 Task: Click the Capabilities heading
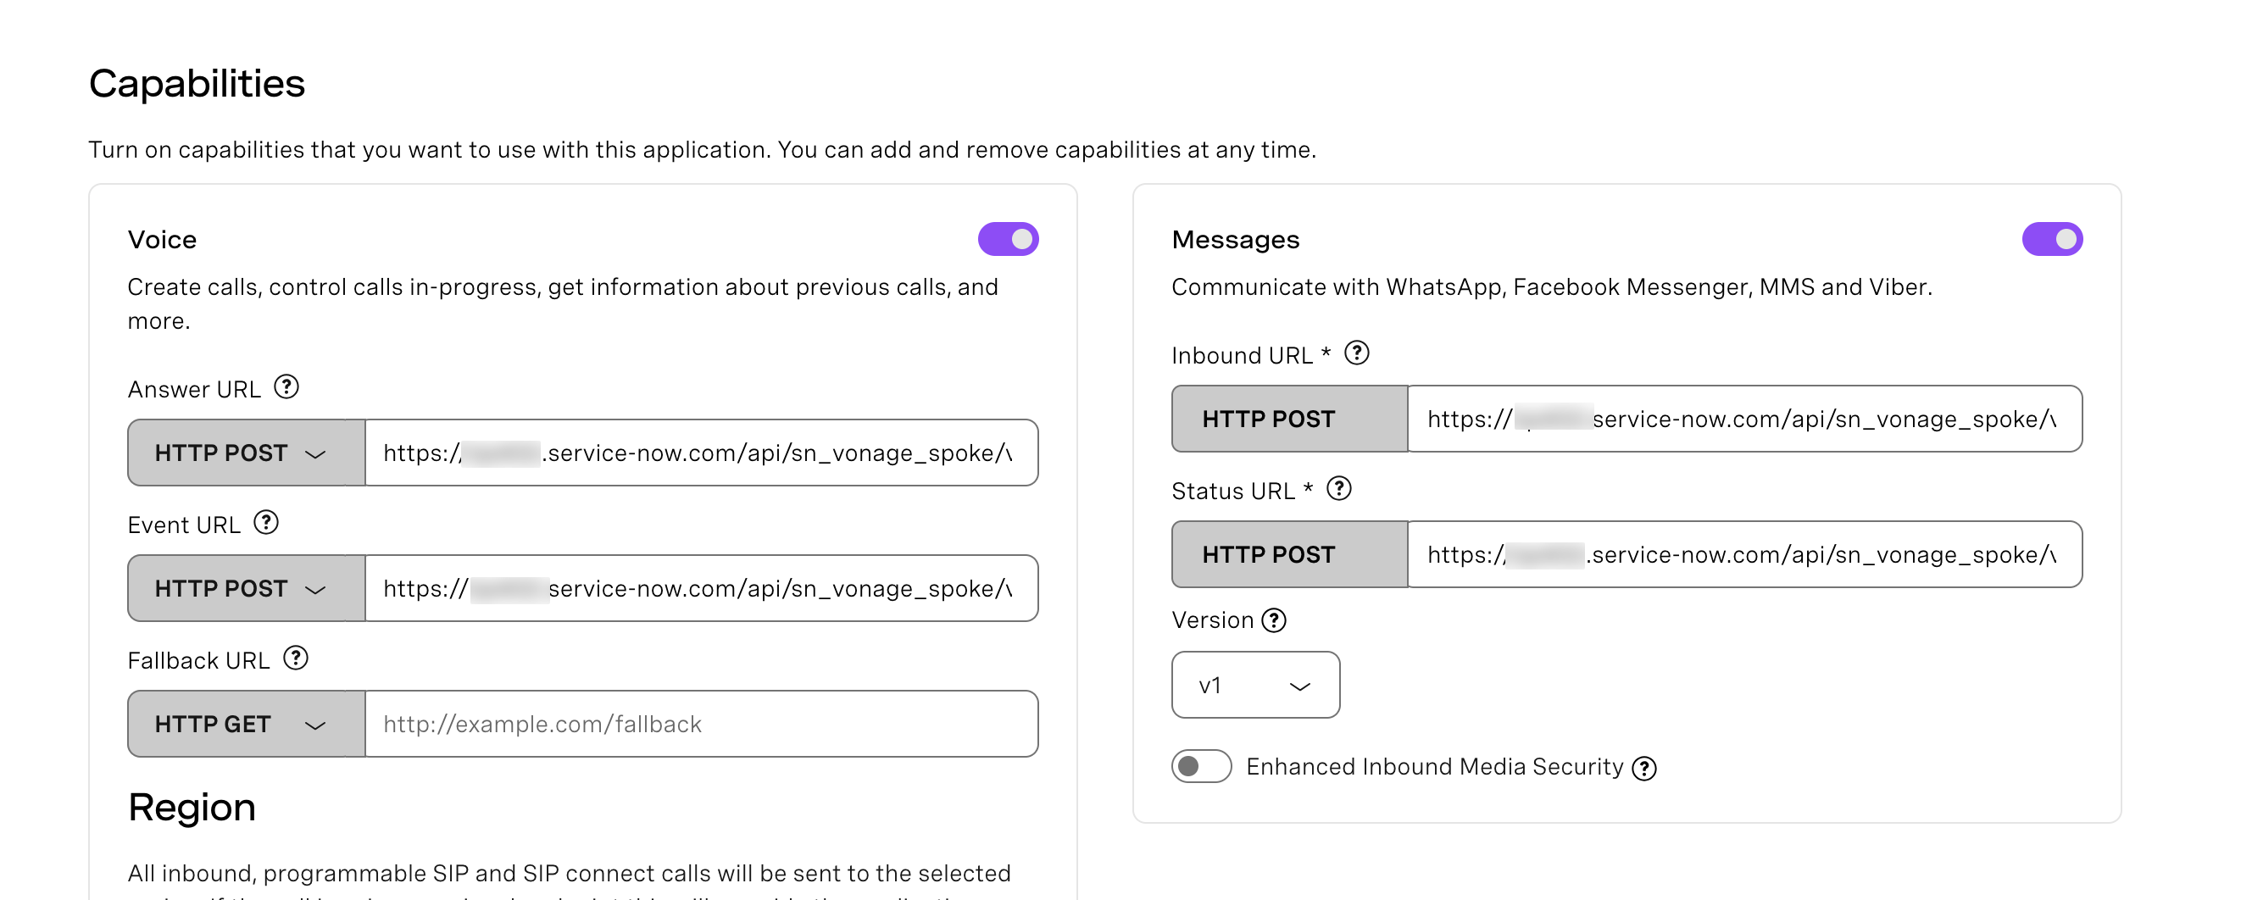(x=197, y=85)
